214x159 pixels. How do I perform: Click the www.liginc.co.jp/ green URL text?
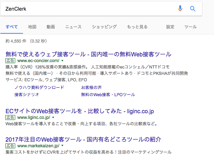34,117
